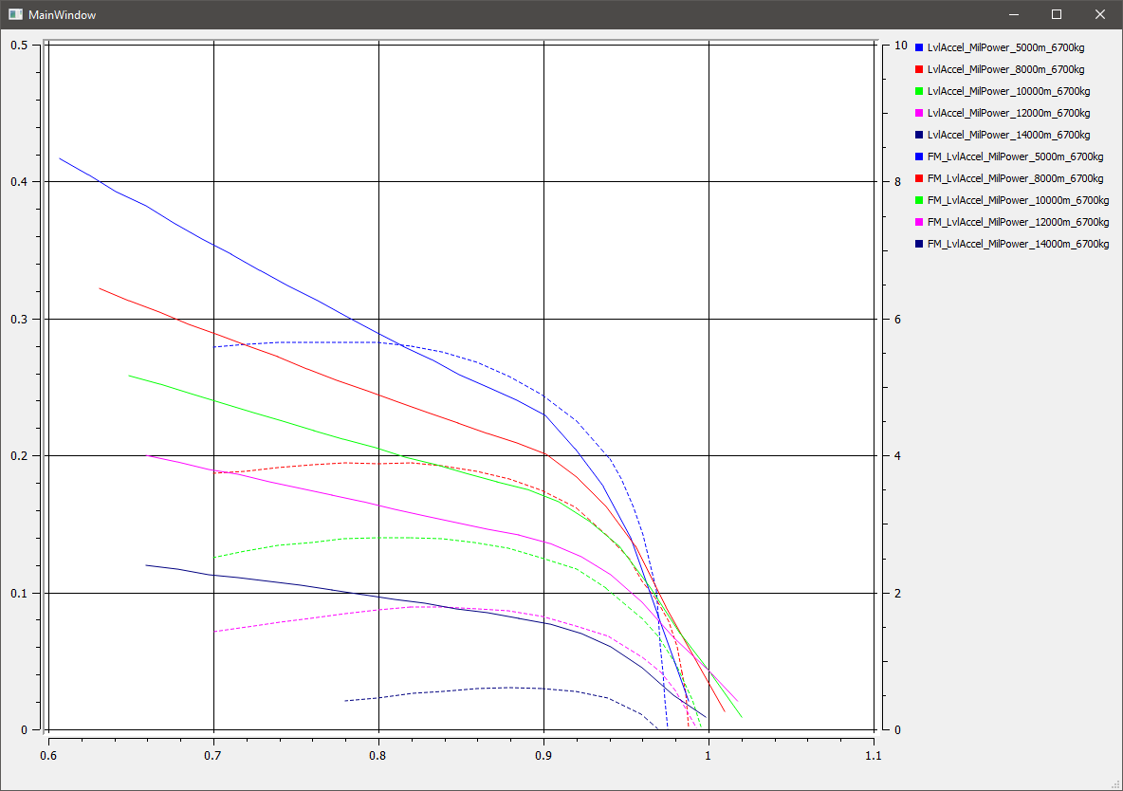Select the FM_LvlAccel_MilPower_8000m_6700kg legend text
Viewport: 1123px width, 791px height.
click(1015, 178)
